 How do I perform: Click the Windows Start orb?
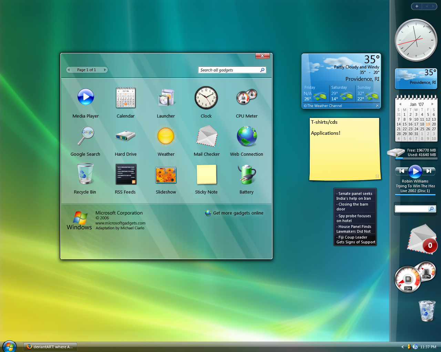9,346
